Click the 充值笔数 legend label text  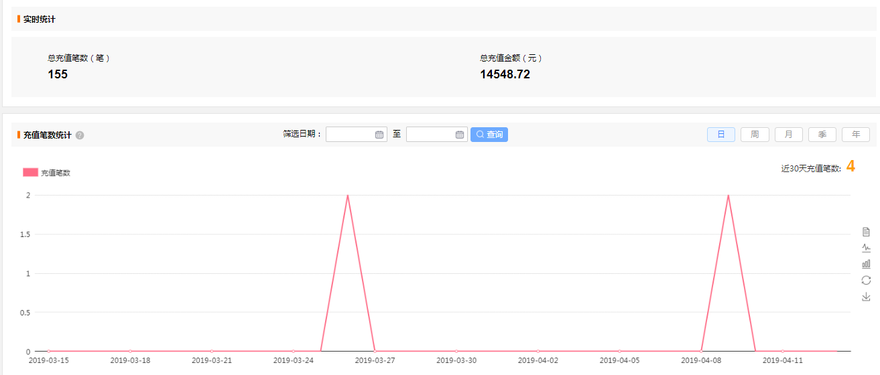(x=56, y=173)
